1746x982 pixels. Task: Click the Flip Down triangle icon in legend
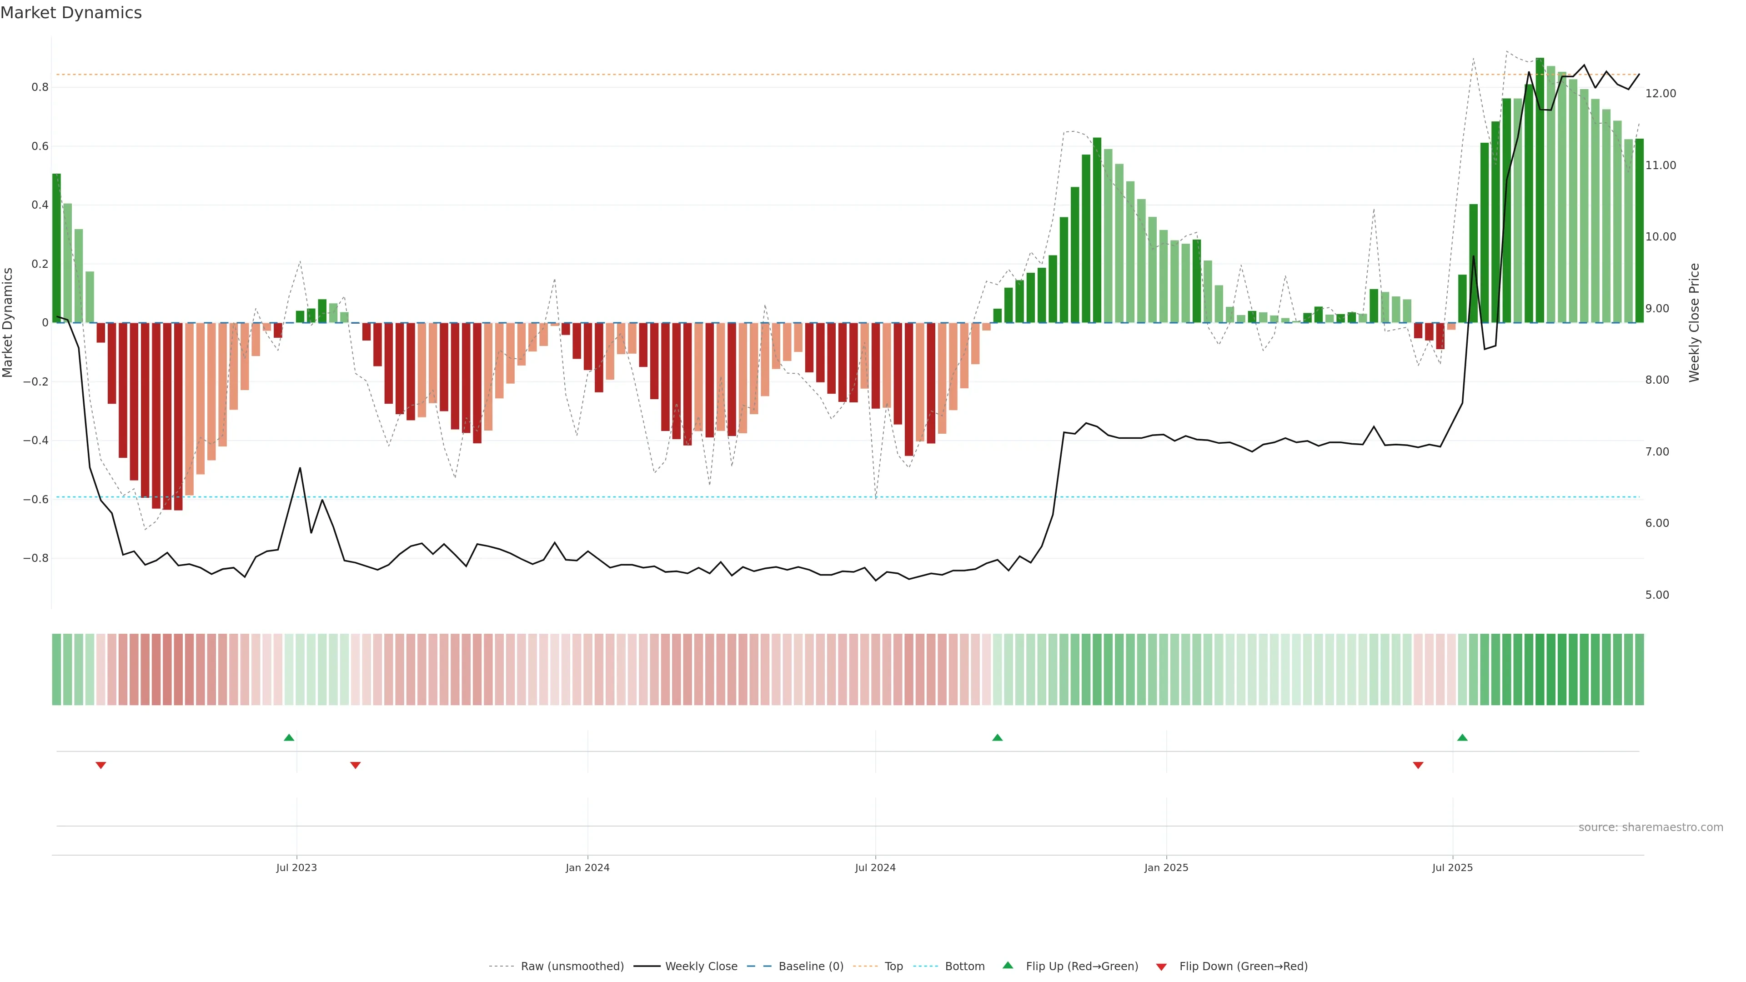(1161, 967)
